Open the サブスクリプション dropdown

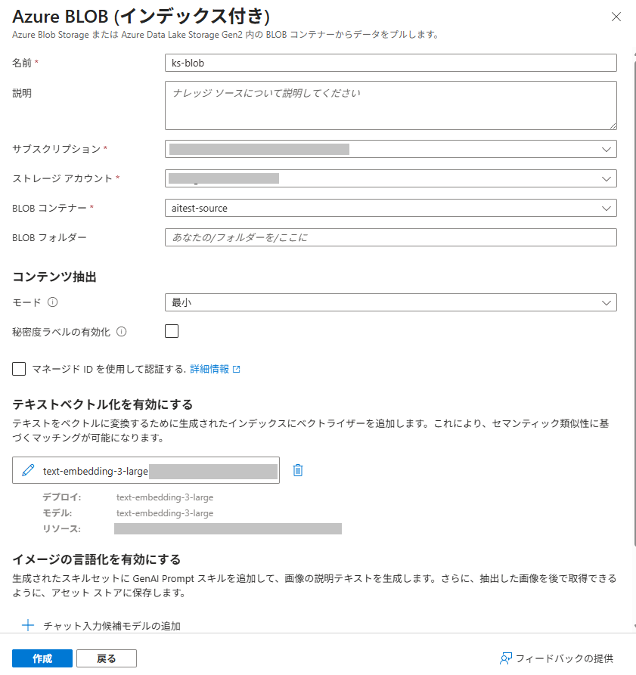click(390, 149)
